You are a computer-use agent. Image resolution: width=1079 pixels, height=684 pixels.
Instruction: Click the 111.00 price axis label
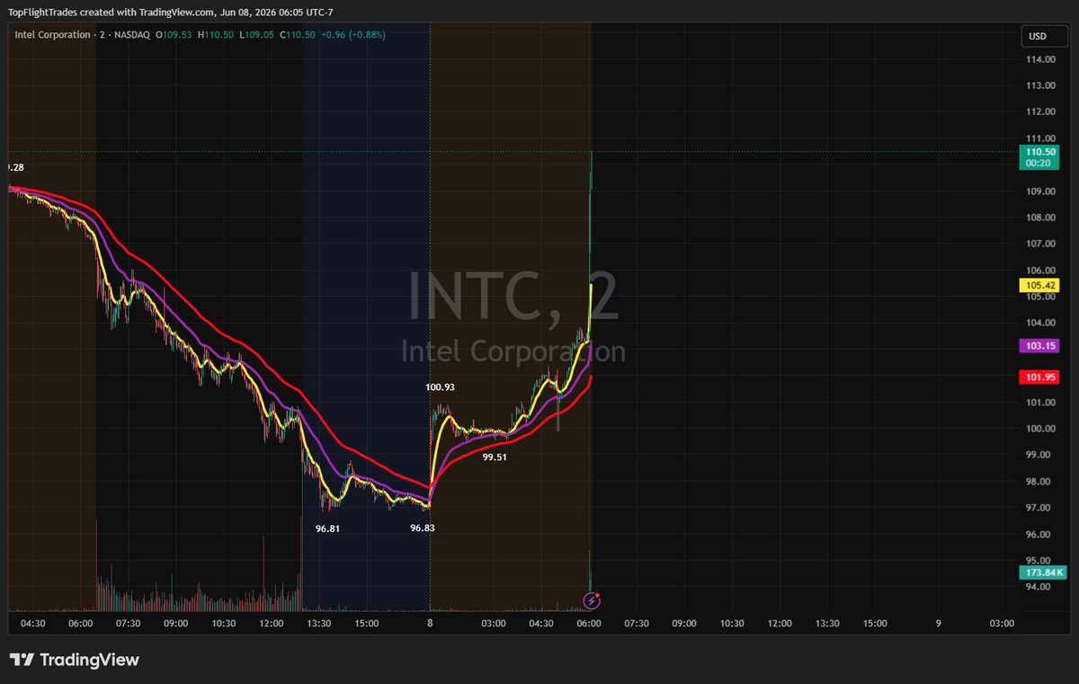(x=1041, y=138)
